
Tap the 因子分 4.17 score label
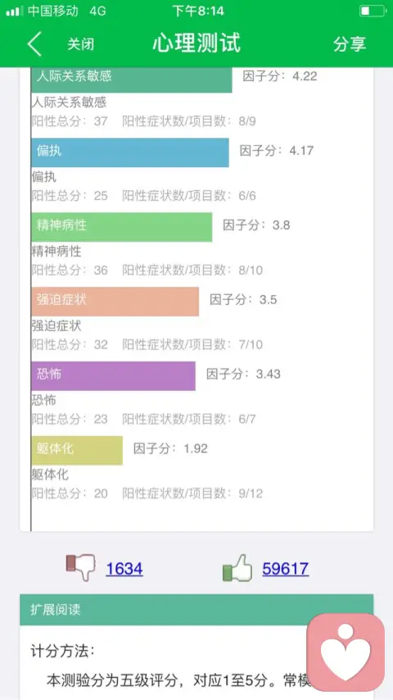click(277, 151)
